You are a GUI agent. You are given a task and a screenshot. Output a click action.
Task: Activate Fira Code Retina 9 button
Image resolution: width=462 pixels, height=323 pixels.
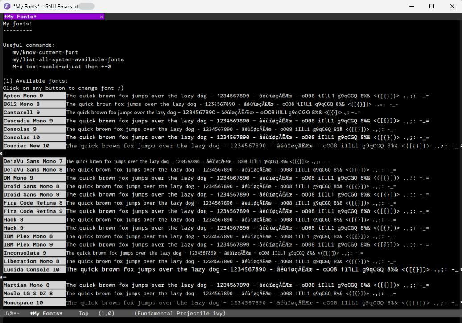(34, 211)
